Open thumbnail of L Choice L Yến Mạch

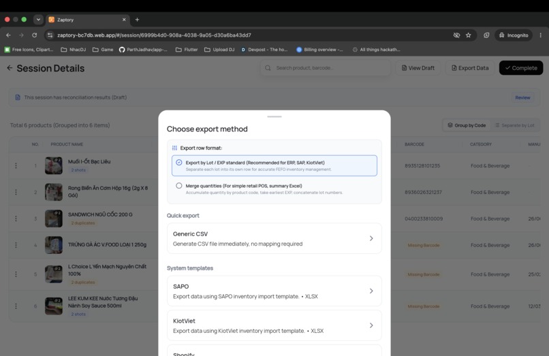pyautogui.click(x=54, y=274)
